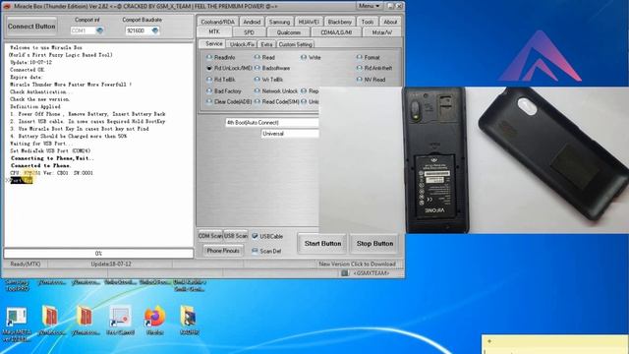Viewport: 629px width, 354px height.
Task: Select the Service sub-tab
Action: point(214,43)
